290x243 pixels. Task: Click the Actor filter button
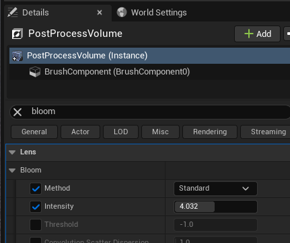pyautogui.click(x=80, y=132)
